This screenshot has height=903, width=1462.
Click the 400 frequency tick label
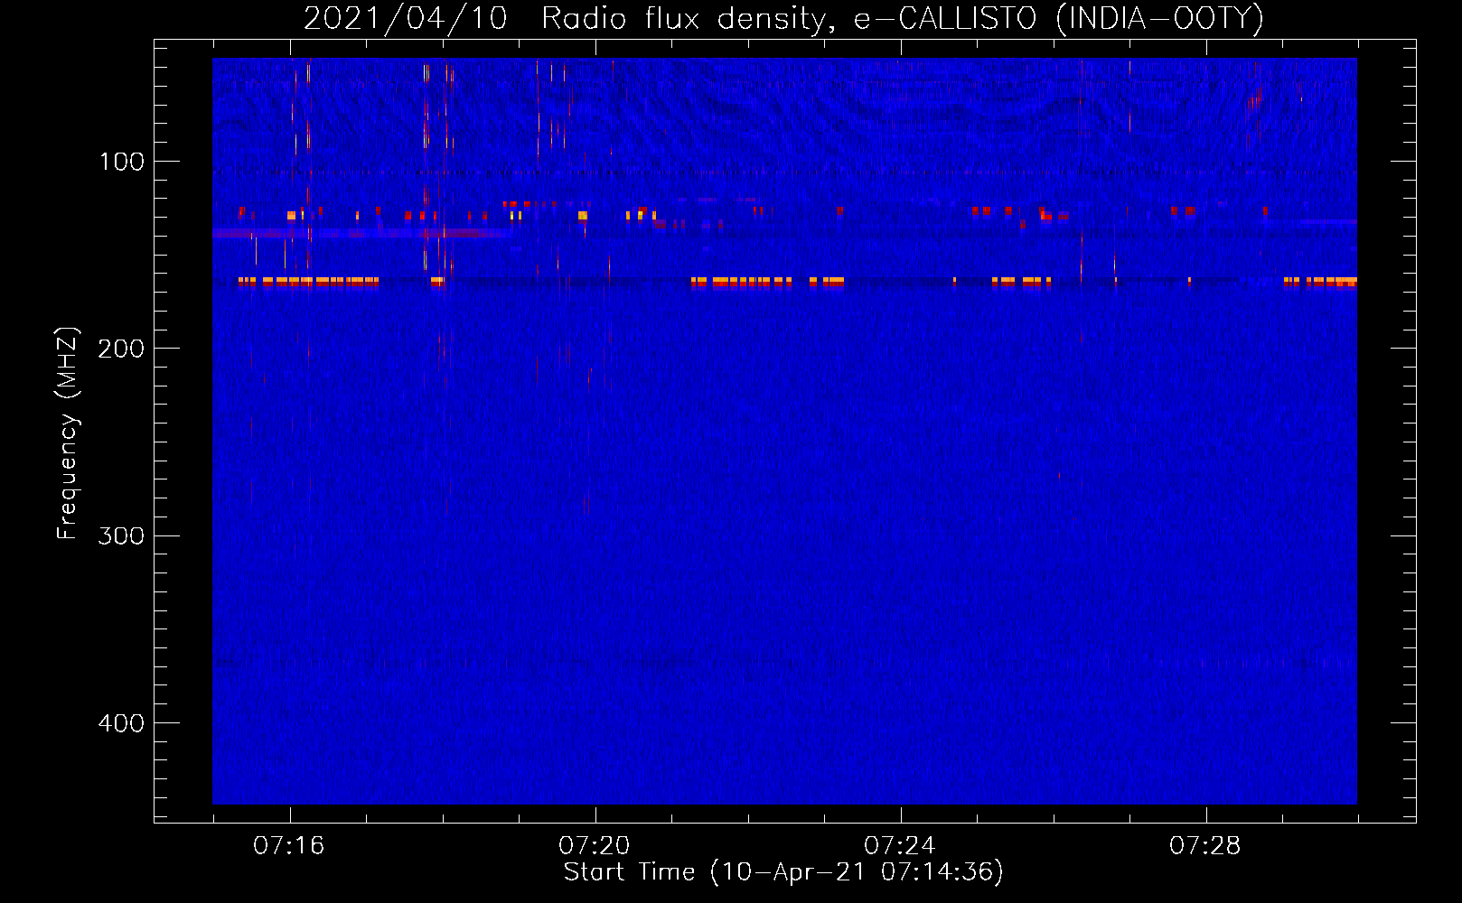pyautogui.click(x=121, y=723)
